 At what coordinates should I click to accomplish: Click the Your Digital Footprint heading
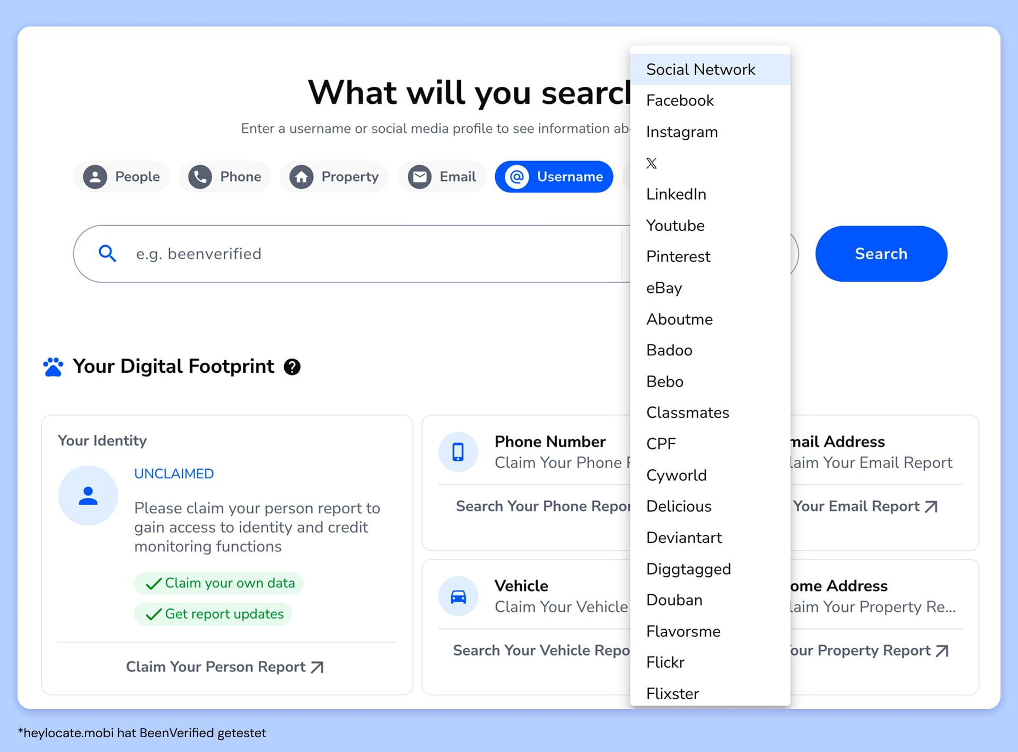coord(173,366)
